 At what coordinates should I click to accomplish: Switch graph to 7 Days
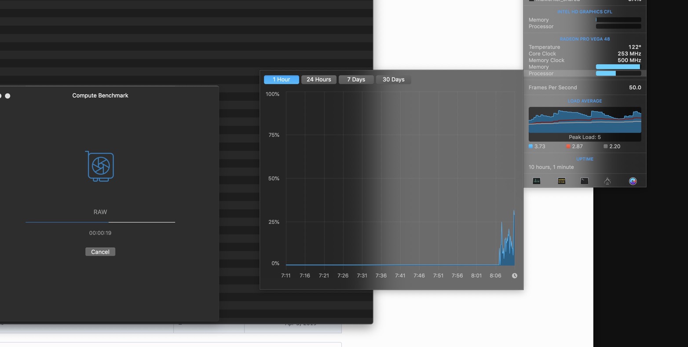point(356,80)
